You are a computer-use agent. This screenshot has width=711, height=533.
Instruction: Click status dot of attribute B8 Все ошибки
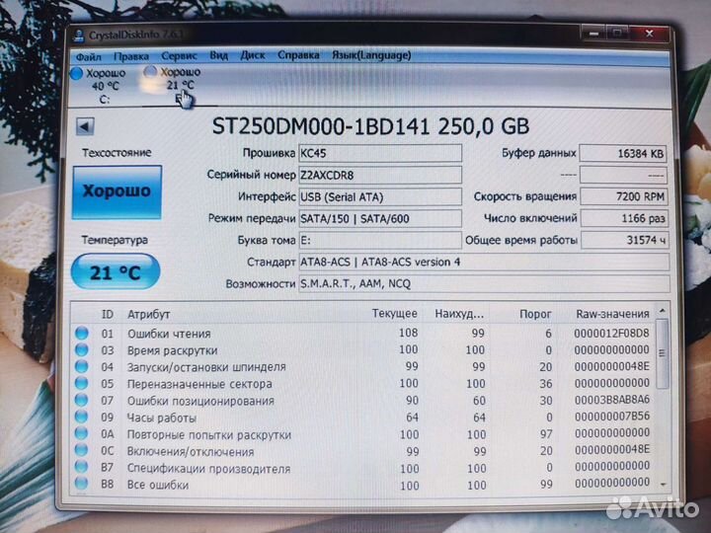pos(82,483)
